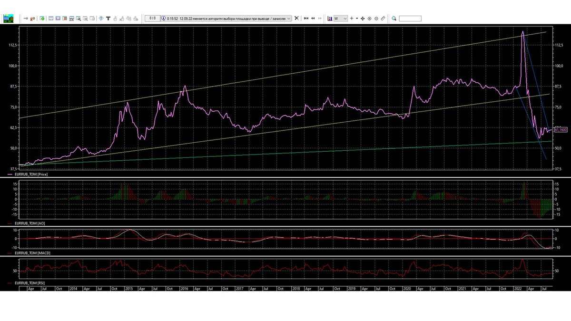The height and width of the screenshot is (321, 571).
Task: Click the 2020 label on time axis
Action: tap(407, 288)
